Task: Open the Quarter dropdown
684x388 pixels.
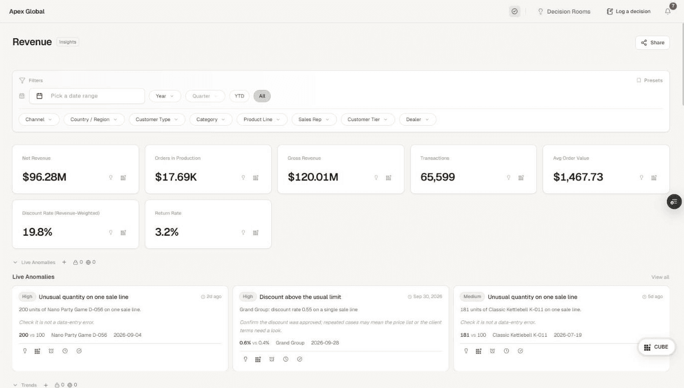Action: tap(205, 96)
